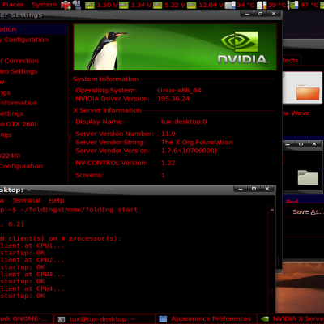Click the display name tux-desktop:0
This screenshot has height=324, width=324.
click(x=184, y=122)
